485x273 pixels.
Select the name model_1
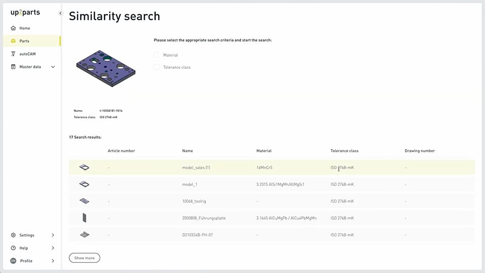[189, 184]
